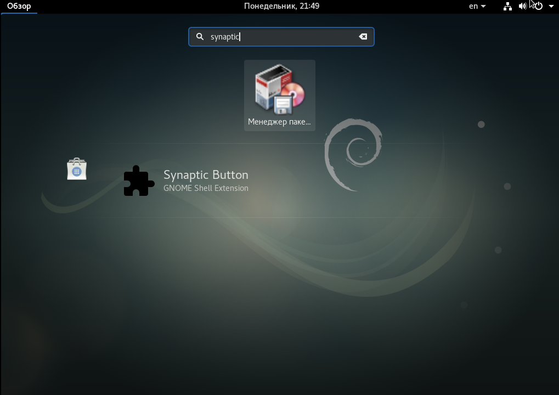Click the Обзор activities button
This screenshot has height=395, width=559.
point(19,6)
